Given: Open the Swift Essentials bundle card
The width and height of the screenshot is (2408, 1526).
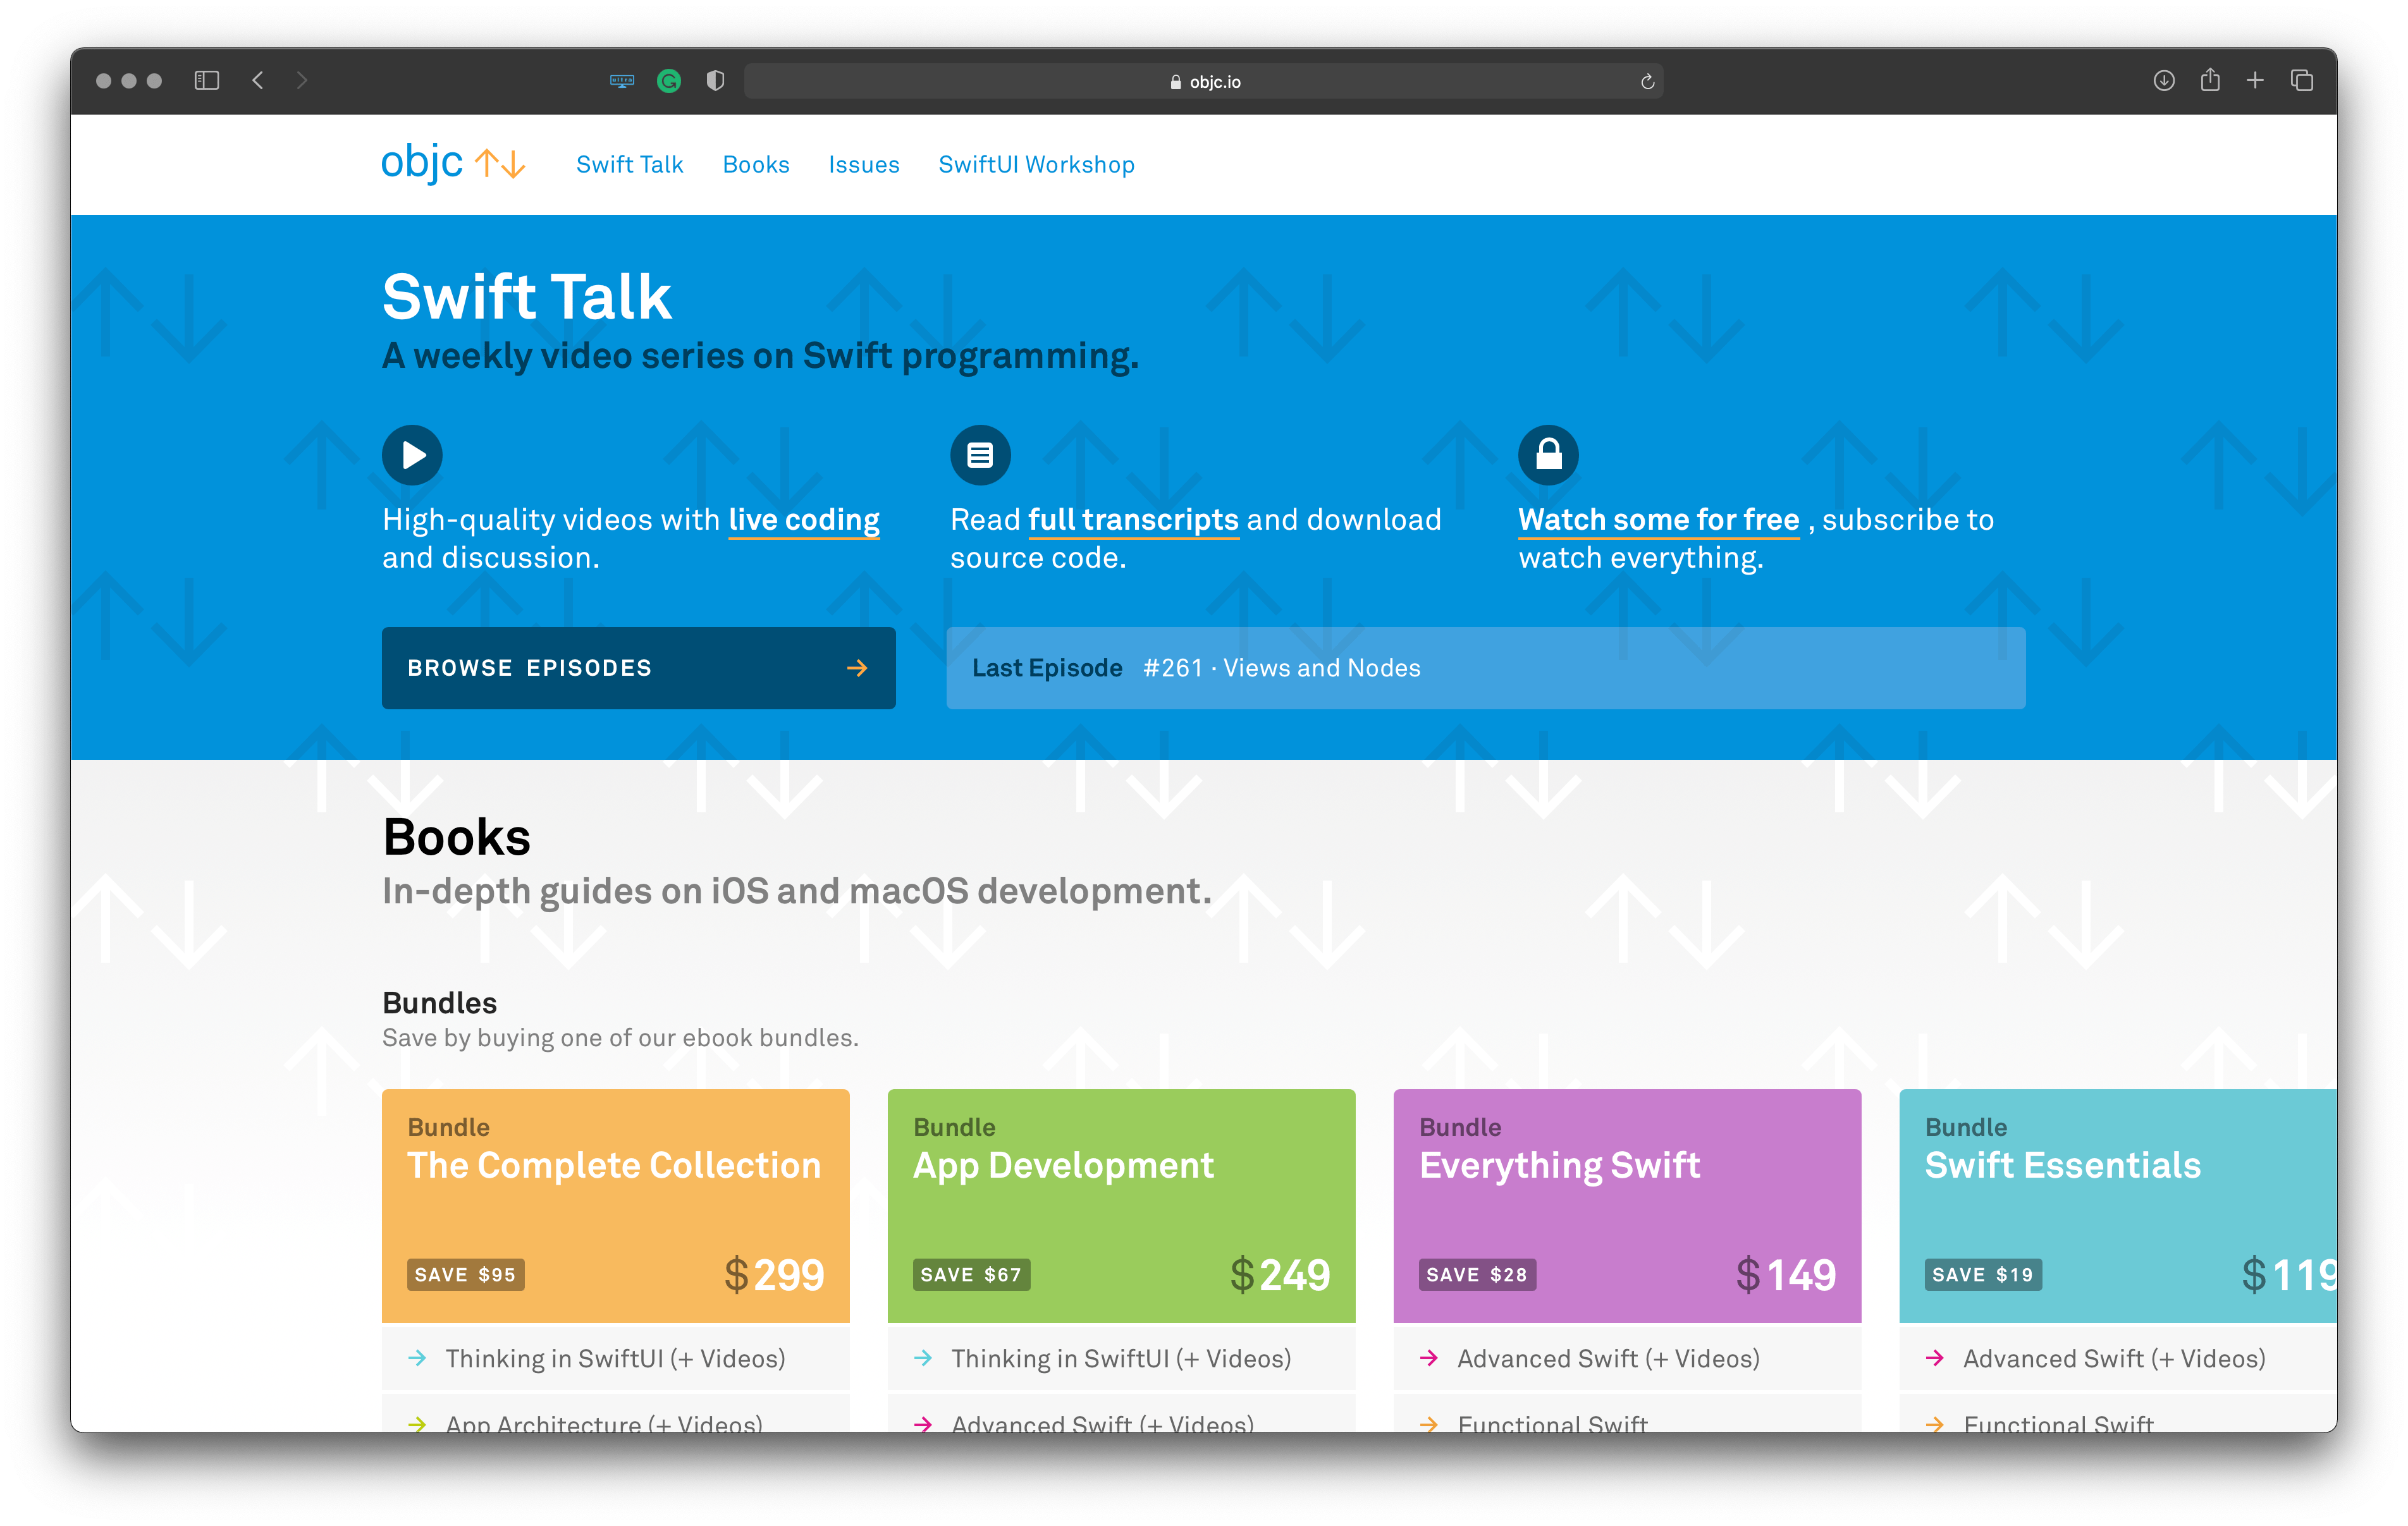Looking at the screenshot, I should (2118, 1205).
